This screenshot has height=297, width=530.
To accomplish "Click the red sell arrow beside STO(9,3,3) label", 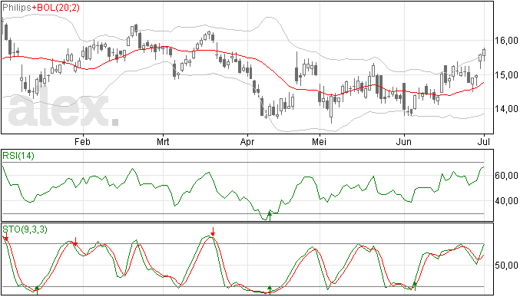I will (6, 237).
